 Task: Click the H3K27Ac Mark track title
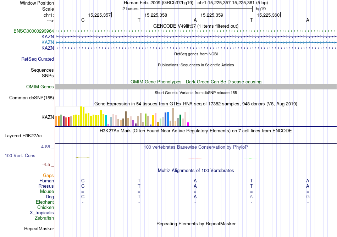click(x=196, y=131)
